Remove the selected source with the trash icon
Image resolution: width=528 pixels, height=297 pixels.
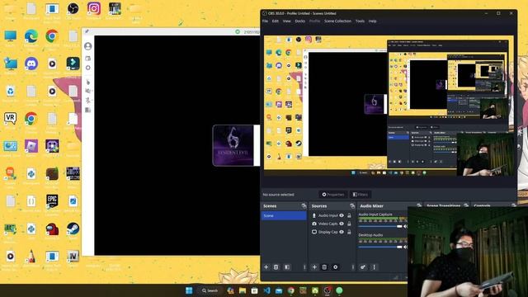pos(324,267)
